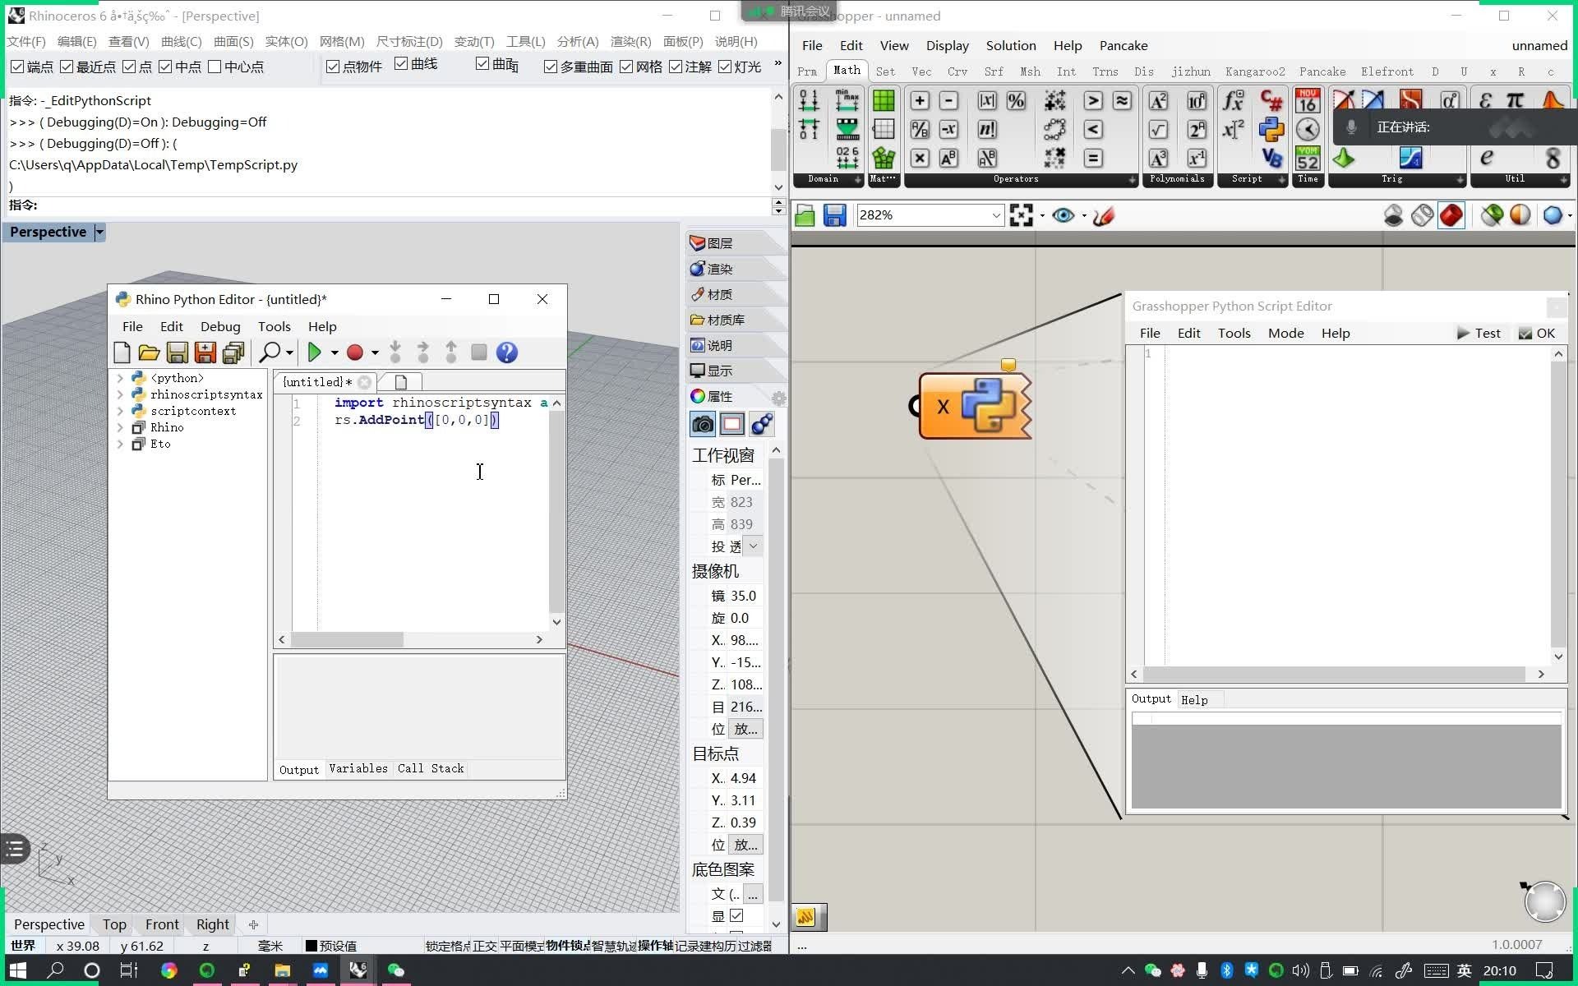Image resolution: width=1578 pixels, height=986 pixels.
Task: Open the 282% zoom level dropdown
Action: tap(995, 215)
